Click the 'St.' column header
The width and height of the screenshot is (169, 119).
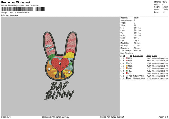[131, 56]
